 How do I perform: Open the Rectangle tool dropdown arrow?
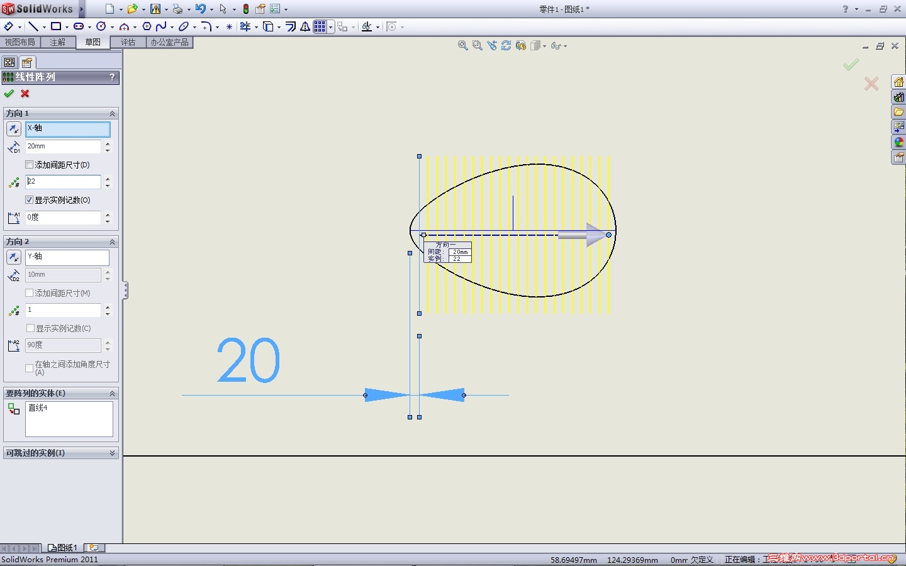(67, 27)
